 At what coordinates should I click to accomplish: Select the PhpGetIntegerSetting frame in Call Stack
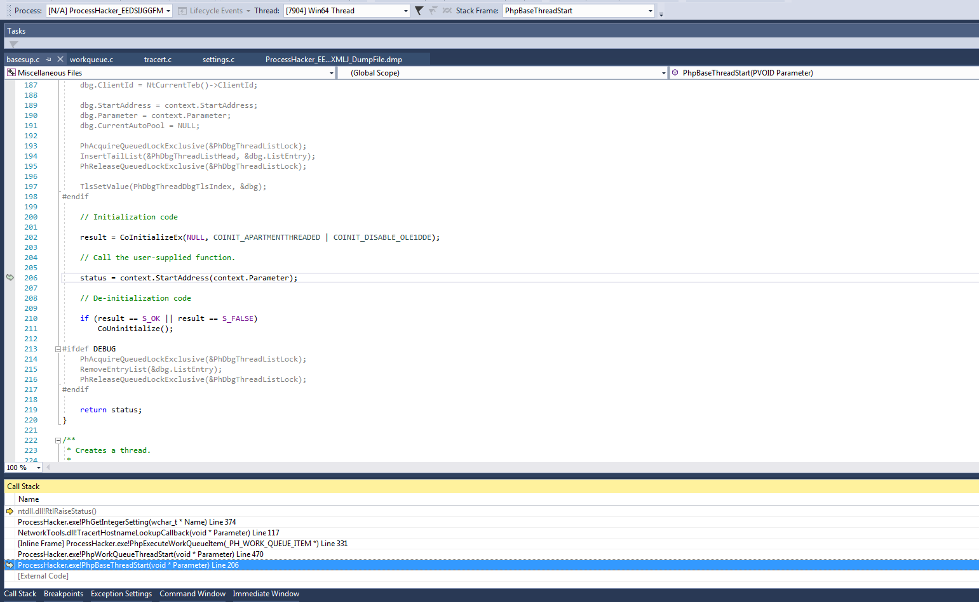[x=127, y=521]
